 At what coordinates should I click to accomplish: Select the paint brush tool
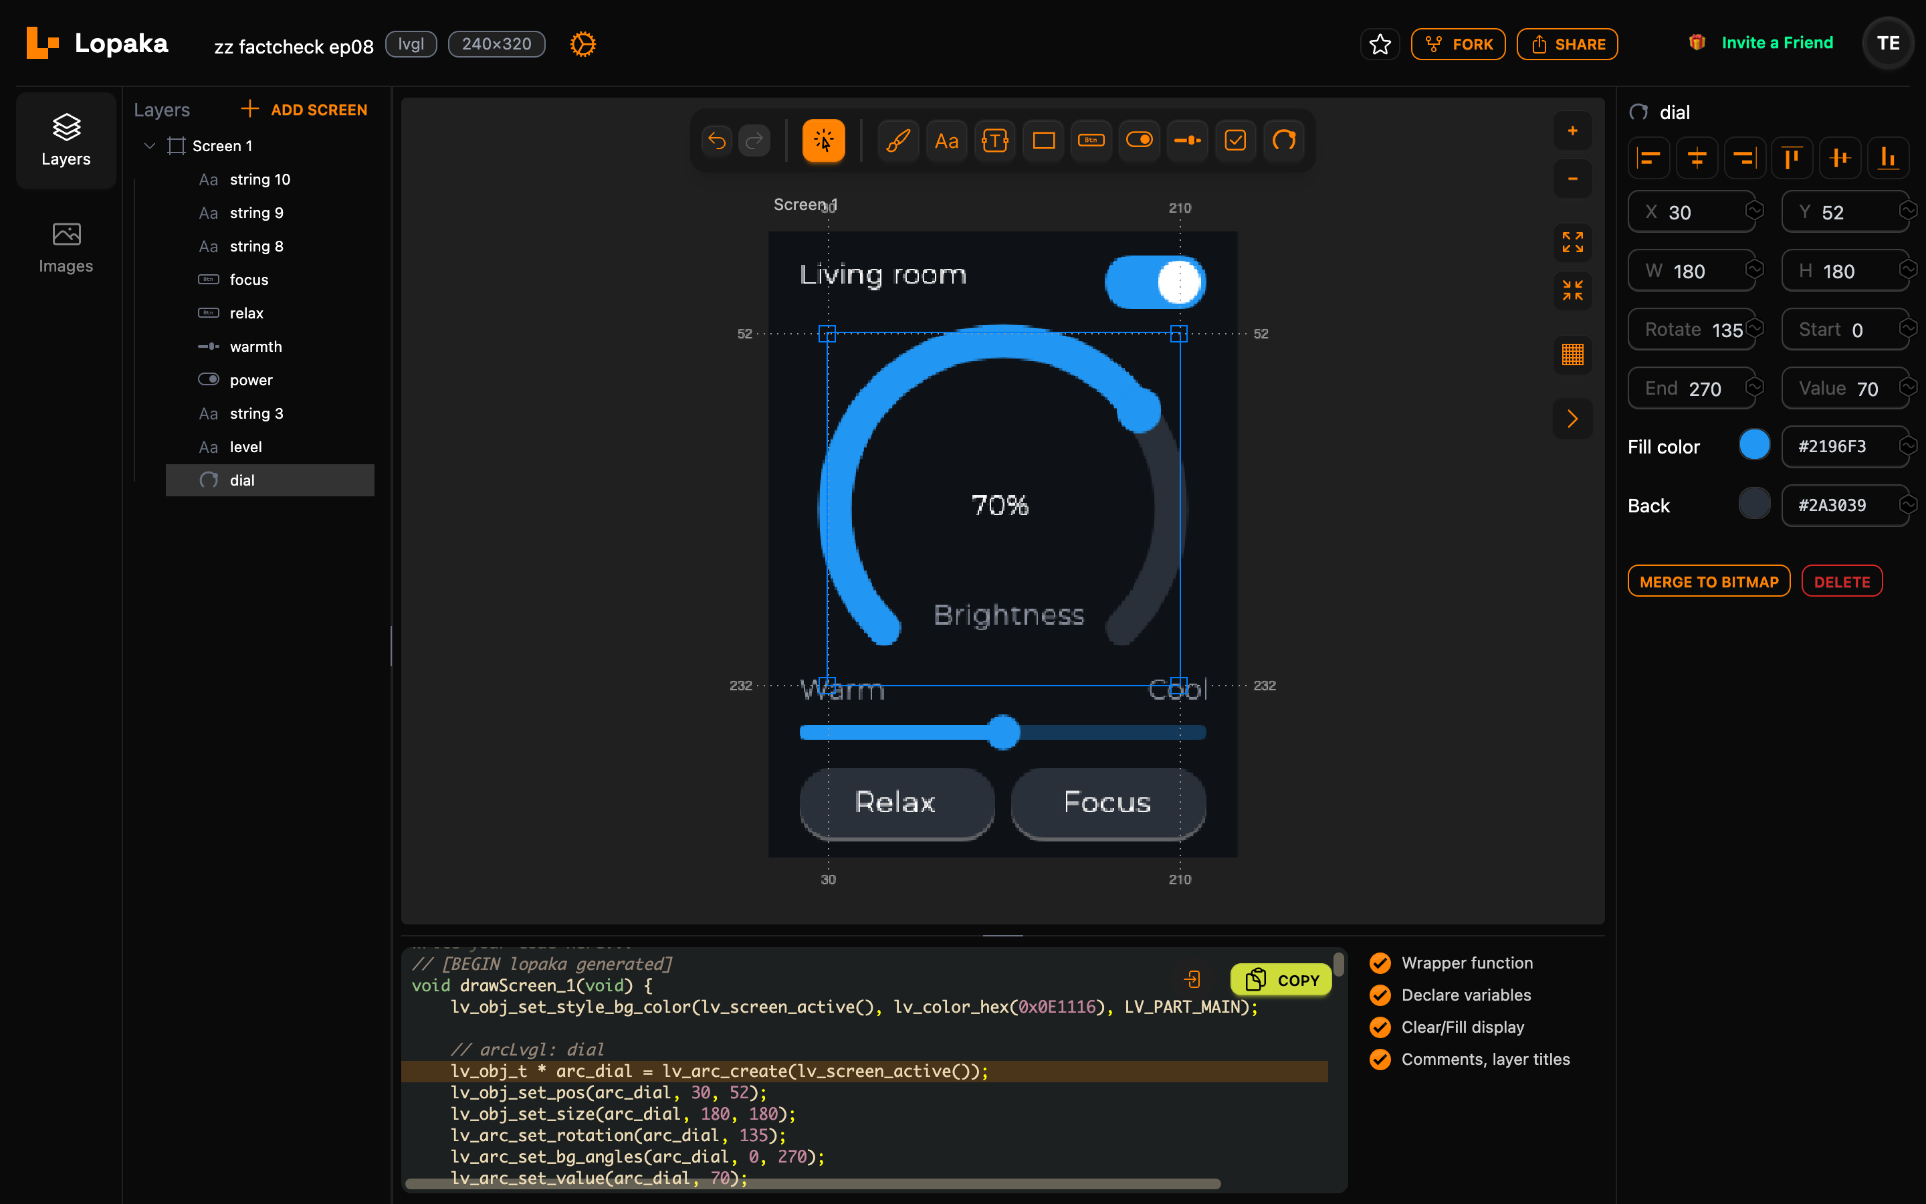pyautogui.click(x=899, y=141)
